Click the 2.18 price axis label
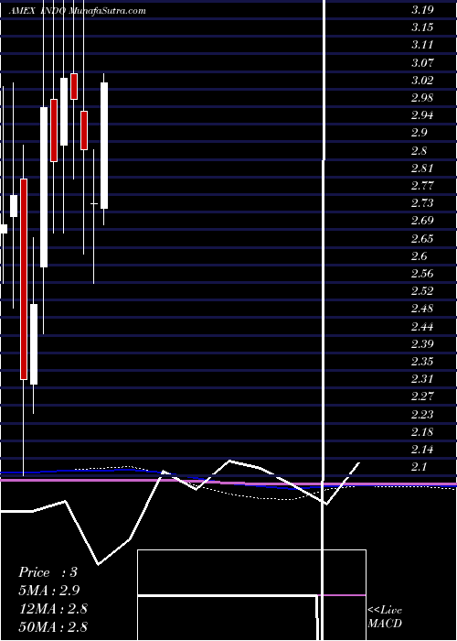Image resolution: width=457 pixels, height=641 pixels. (x=422, y=431)
